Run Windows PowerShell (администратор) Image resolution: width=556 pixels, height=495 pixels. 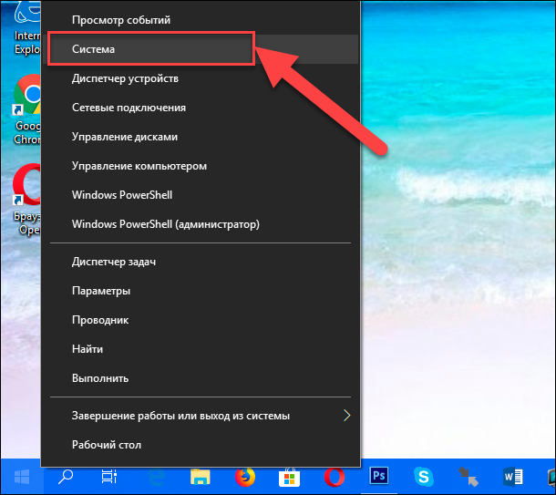coord(201,224)
